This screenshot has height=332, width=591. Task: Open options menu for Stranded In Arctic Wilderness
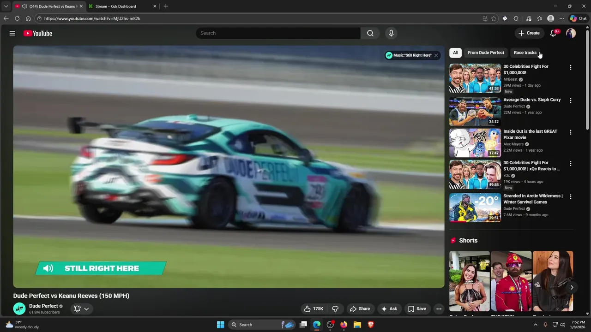click(571, 197)
